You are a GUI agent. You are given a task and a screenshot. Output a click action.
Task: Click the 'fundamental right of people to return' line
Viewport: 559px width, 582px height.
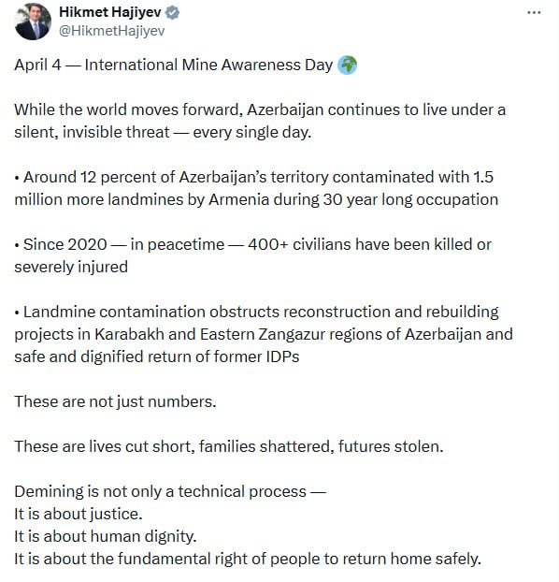point(248,559)
